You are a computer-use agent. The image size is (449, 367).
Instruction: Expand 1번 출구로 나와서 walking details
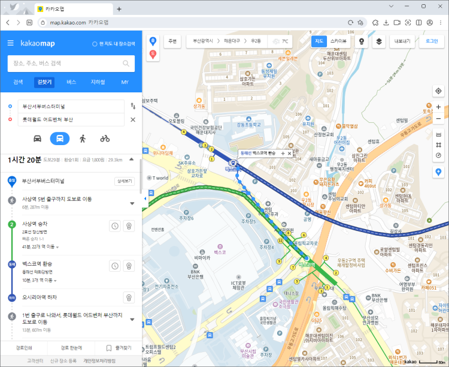(x=132, y=320)
